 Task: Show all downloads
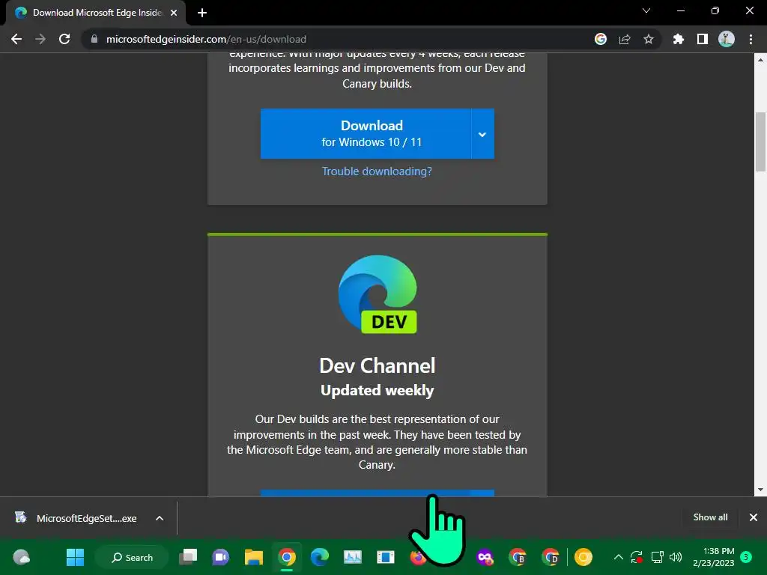point(710,517)
